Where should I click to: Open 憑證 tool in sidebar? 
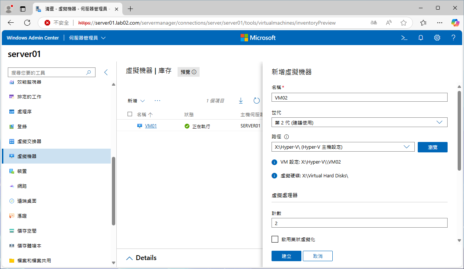tap(57, 216)
